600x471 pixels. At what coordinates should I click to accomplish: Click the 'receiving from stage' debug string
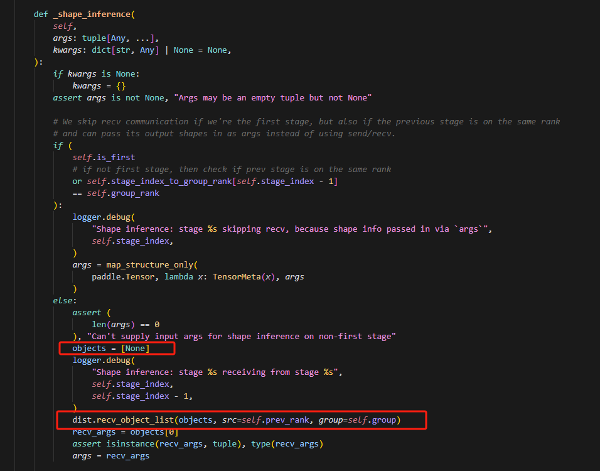[x=217, y=372]
